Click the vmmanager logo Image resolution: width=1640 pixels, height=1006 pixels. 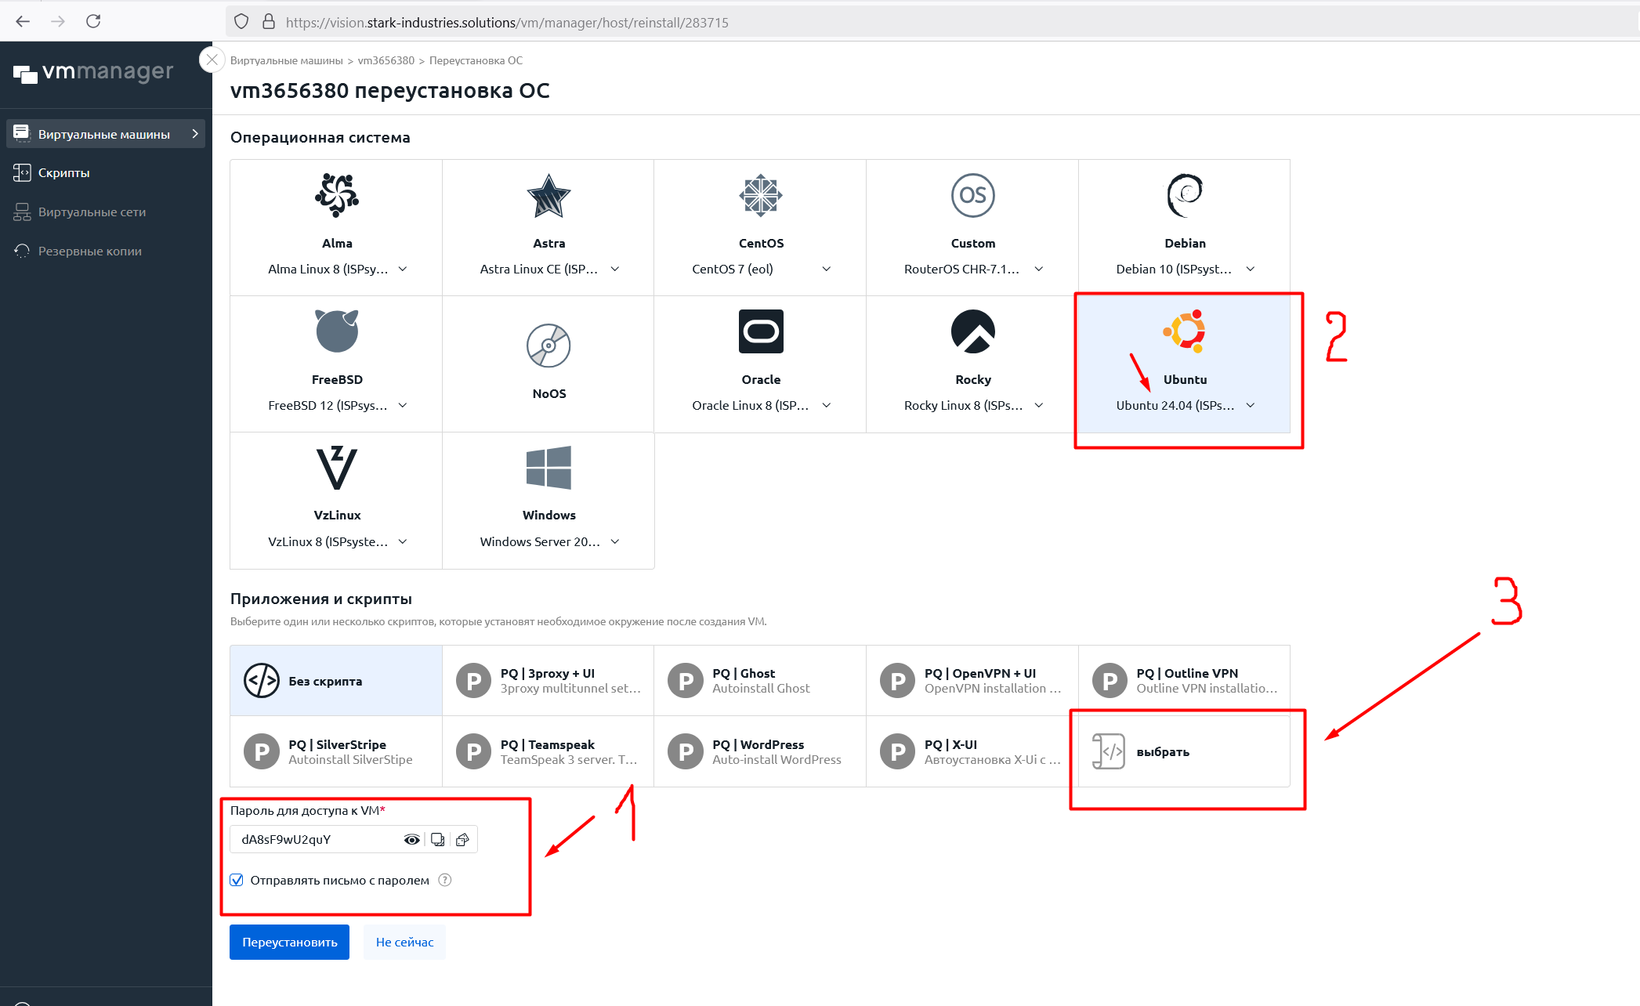(x=93, y=73)
